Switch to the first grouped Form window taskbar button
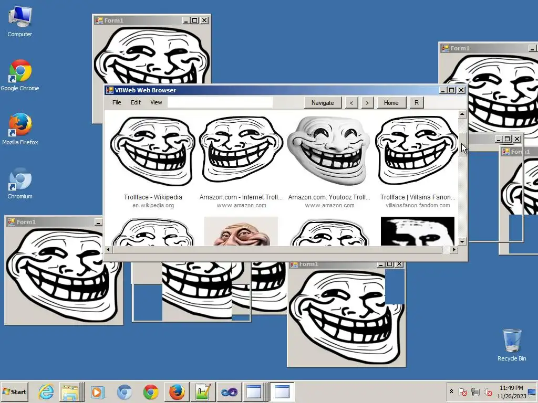 coord(254,391)
